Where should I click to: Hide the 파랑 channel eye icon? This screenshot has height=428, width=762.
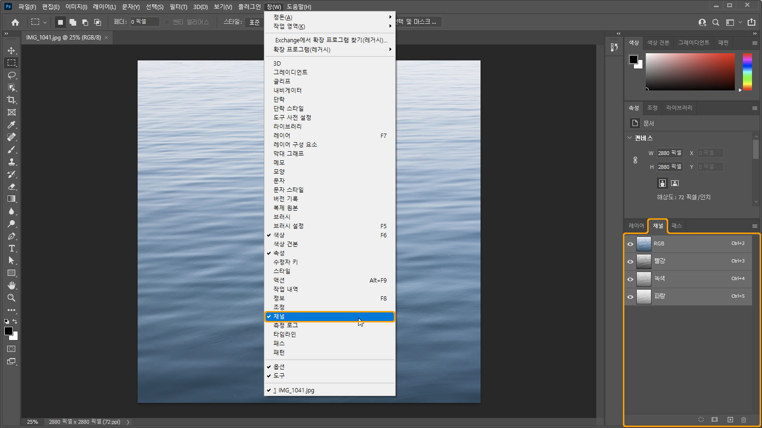(x=630, y=297)
